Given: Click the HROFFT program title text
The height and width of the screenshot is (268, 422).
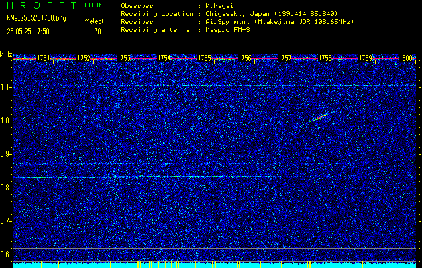Looking at the screenshot, I should [x=42, y=5].
